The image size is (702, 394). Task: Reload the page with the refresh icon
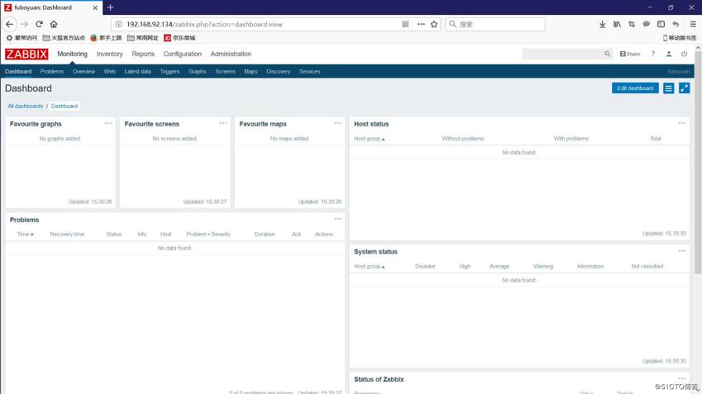(40, 24)
